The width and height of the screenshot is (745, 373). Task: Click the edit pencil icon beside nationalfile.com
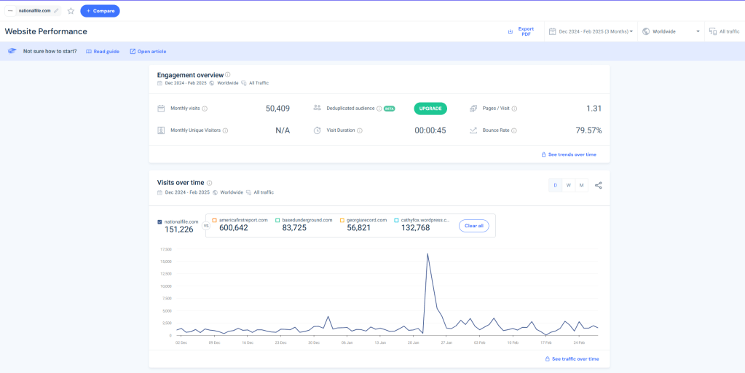click(x=57, y=11)
